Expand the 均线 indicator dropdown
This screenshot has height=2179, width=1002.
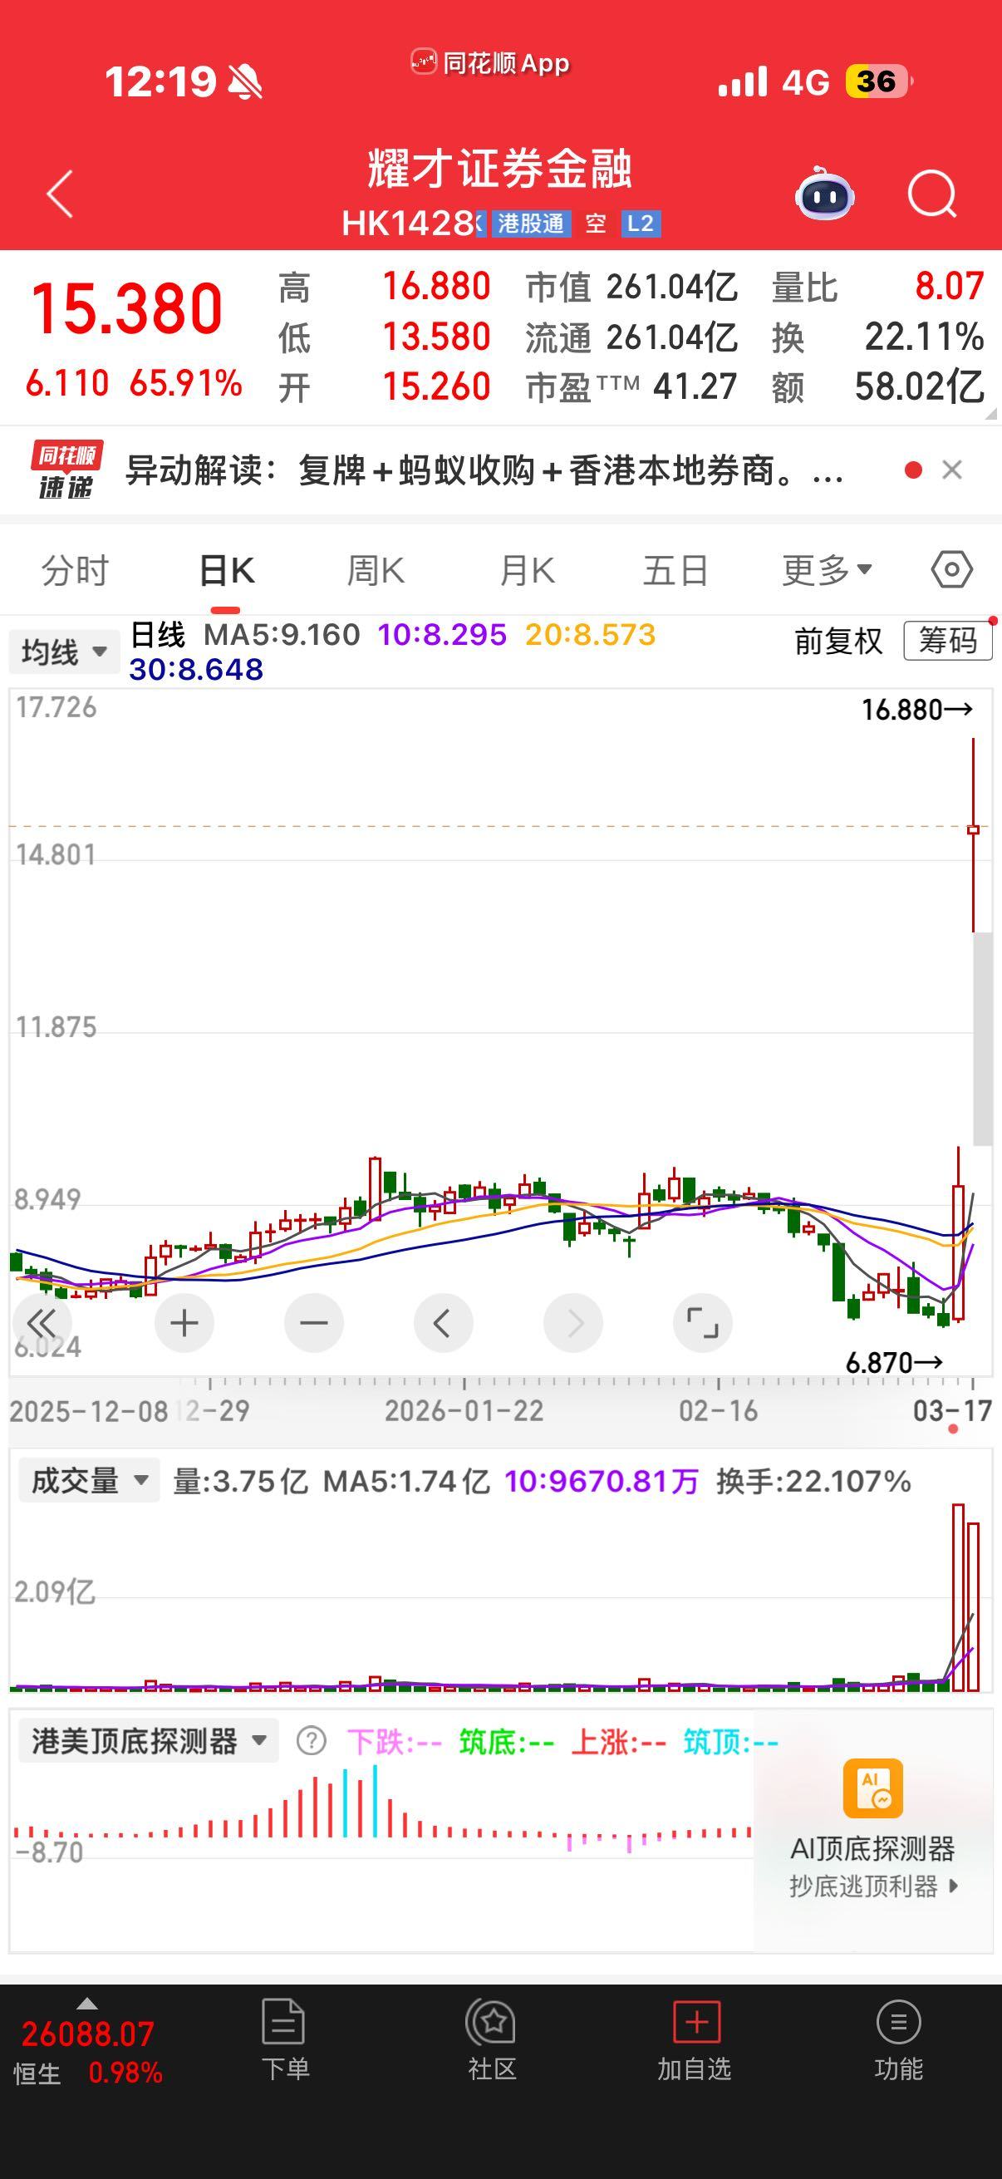[64, 652]
